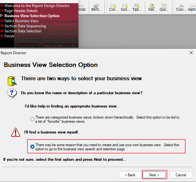The image size is (196, 182).
Task: Click the 'If you're not sure' hint text
Action: pos(65,159)
